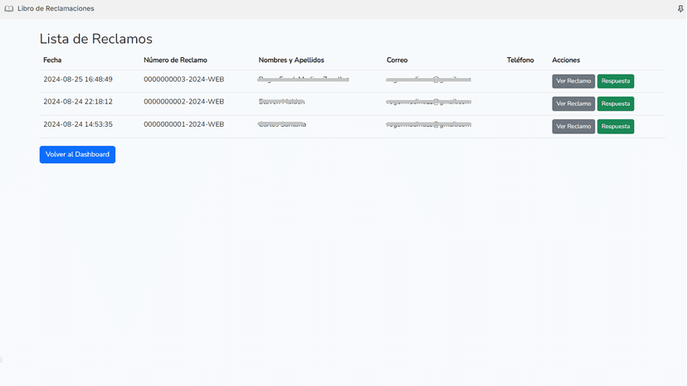This screenshot has width=687, height=386.
Task: Click the book icon beside Libro de Reclamaciones
Action: coord(9,9)
